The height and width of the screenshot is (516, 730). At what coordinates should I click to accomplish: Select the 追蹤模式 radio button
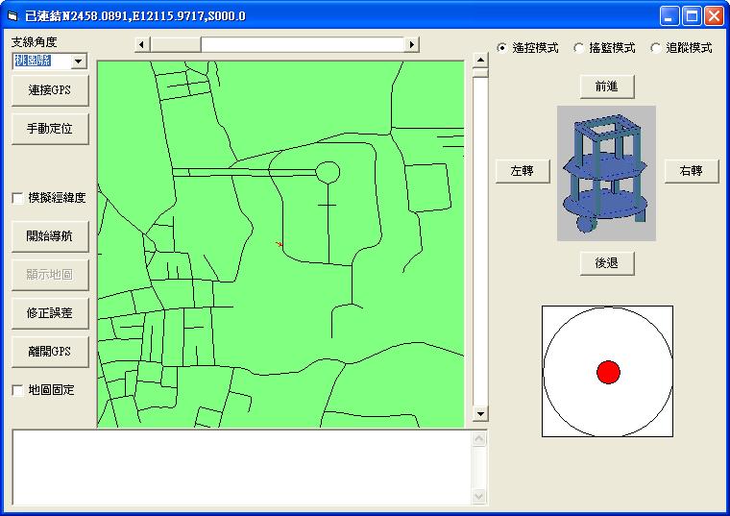click(x=655, y=48)
